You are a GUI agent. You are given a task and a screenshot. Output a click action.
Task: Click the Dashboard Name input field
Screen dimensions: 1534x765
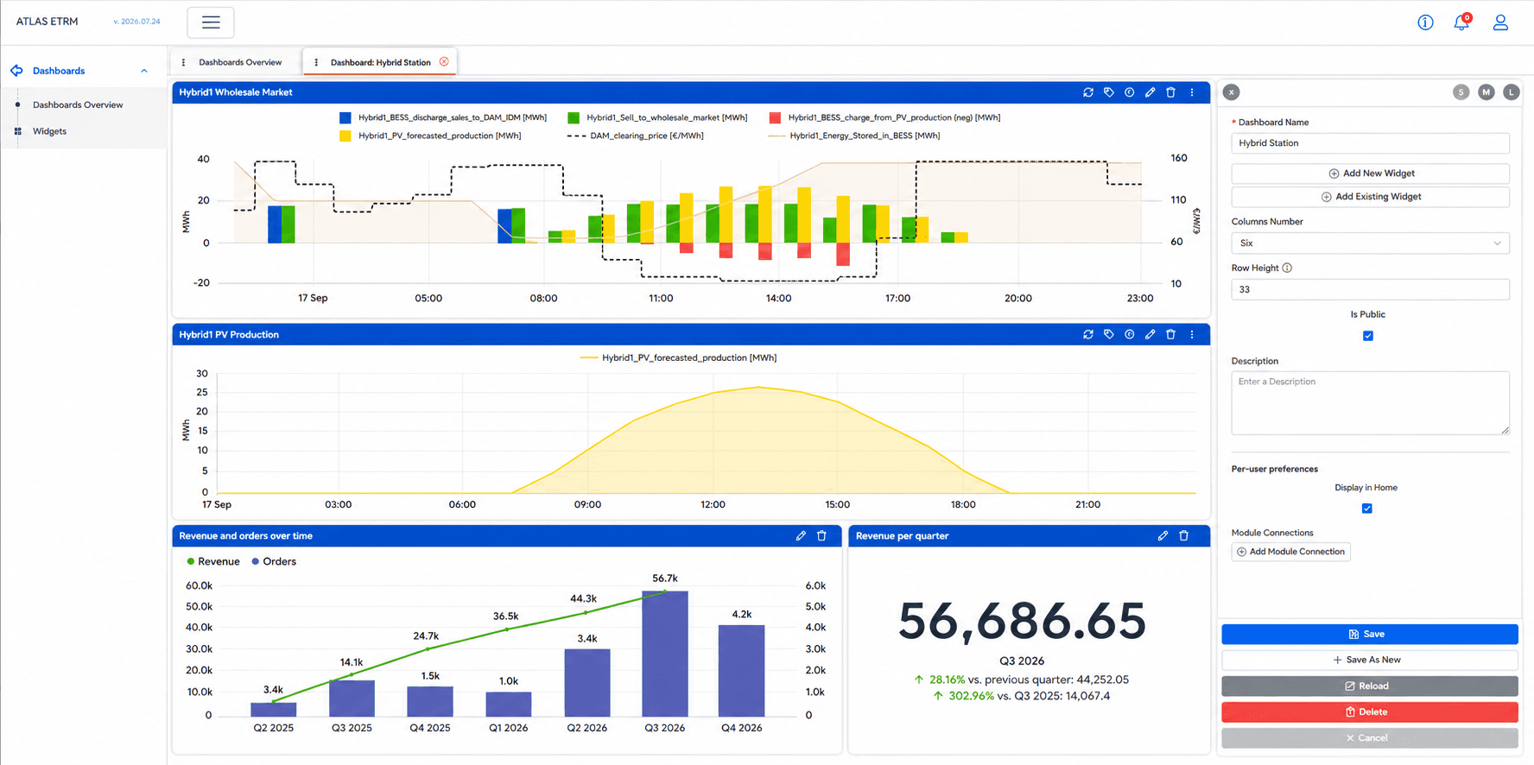click(x=1370, y=143)
